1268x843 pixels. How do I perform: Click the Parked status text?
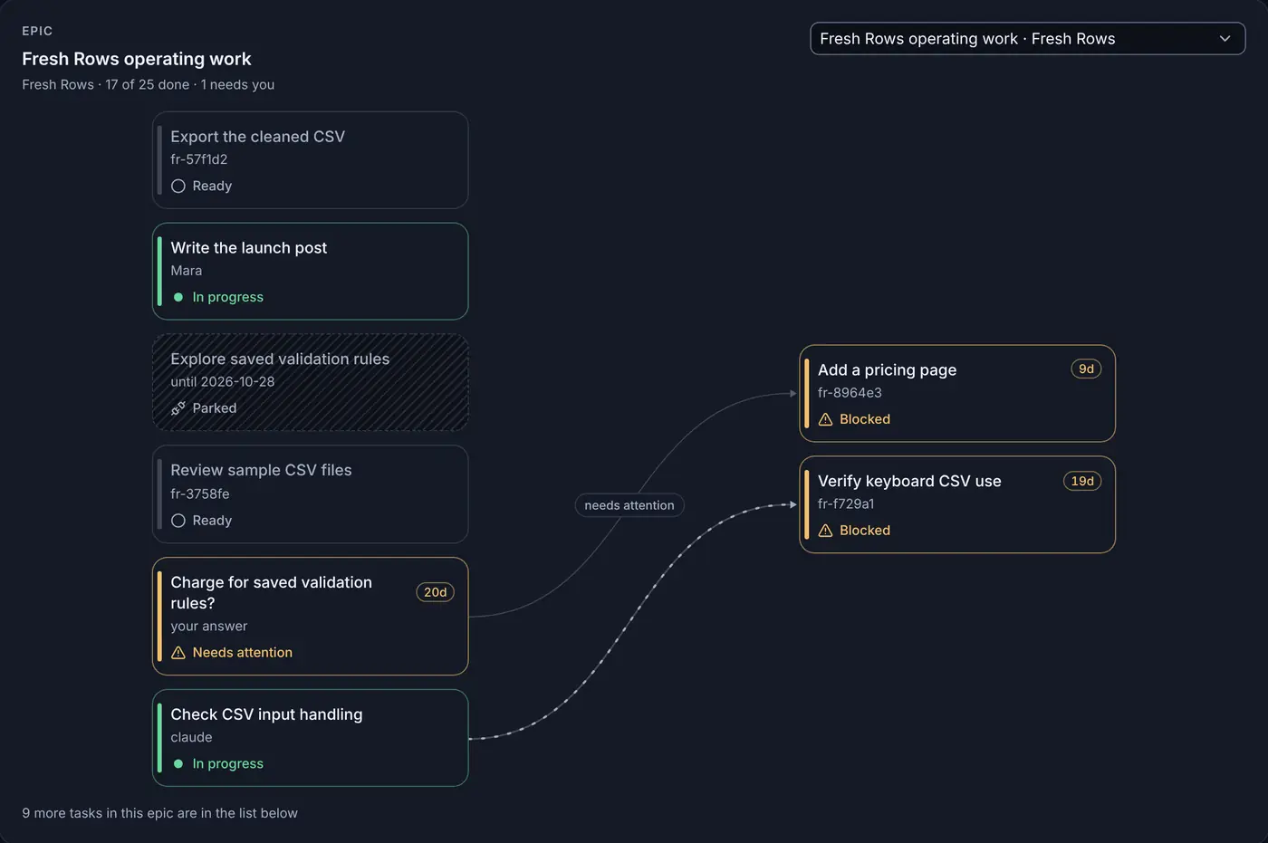pos(215,408)
